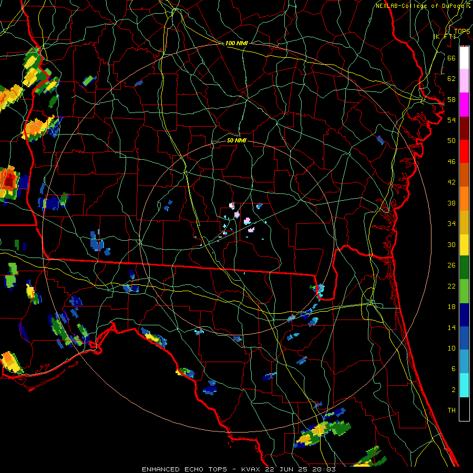Click the 10 value on the legend scale
473x473 pixels.
pyautogui.click(x=451, y=348)
